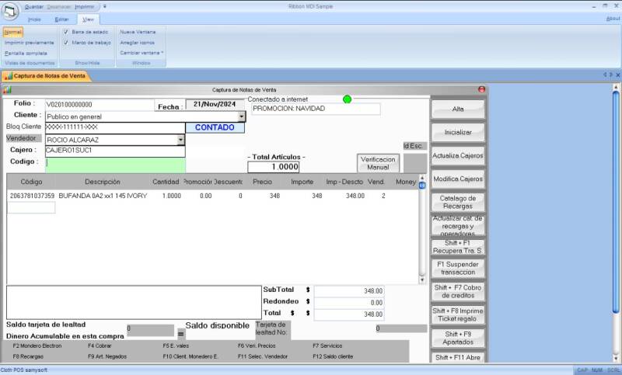This screenshot has width=622, height=375.
Task: Click the Verificacion Manual button
Action: (x=379, y=163)
